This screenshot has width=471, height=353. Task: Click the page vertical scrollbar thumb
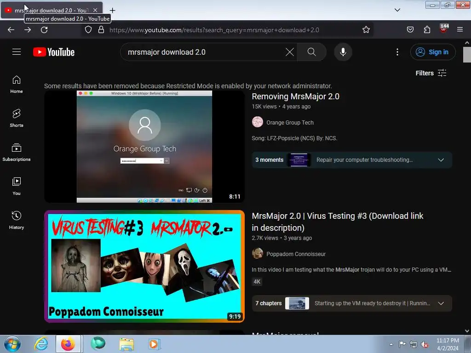pyautogui.click(x=467, y=55)
